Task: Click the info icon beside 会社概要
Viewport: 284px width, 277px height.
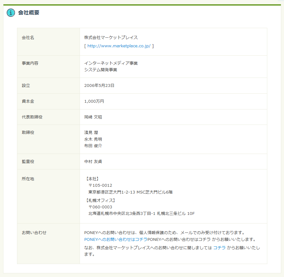Action: click(x=11, y=13)
